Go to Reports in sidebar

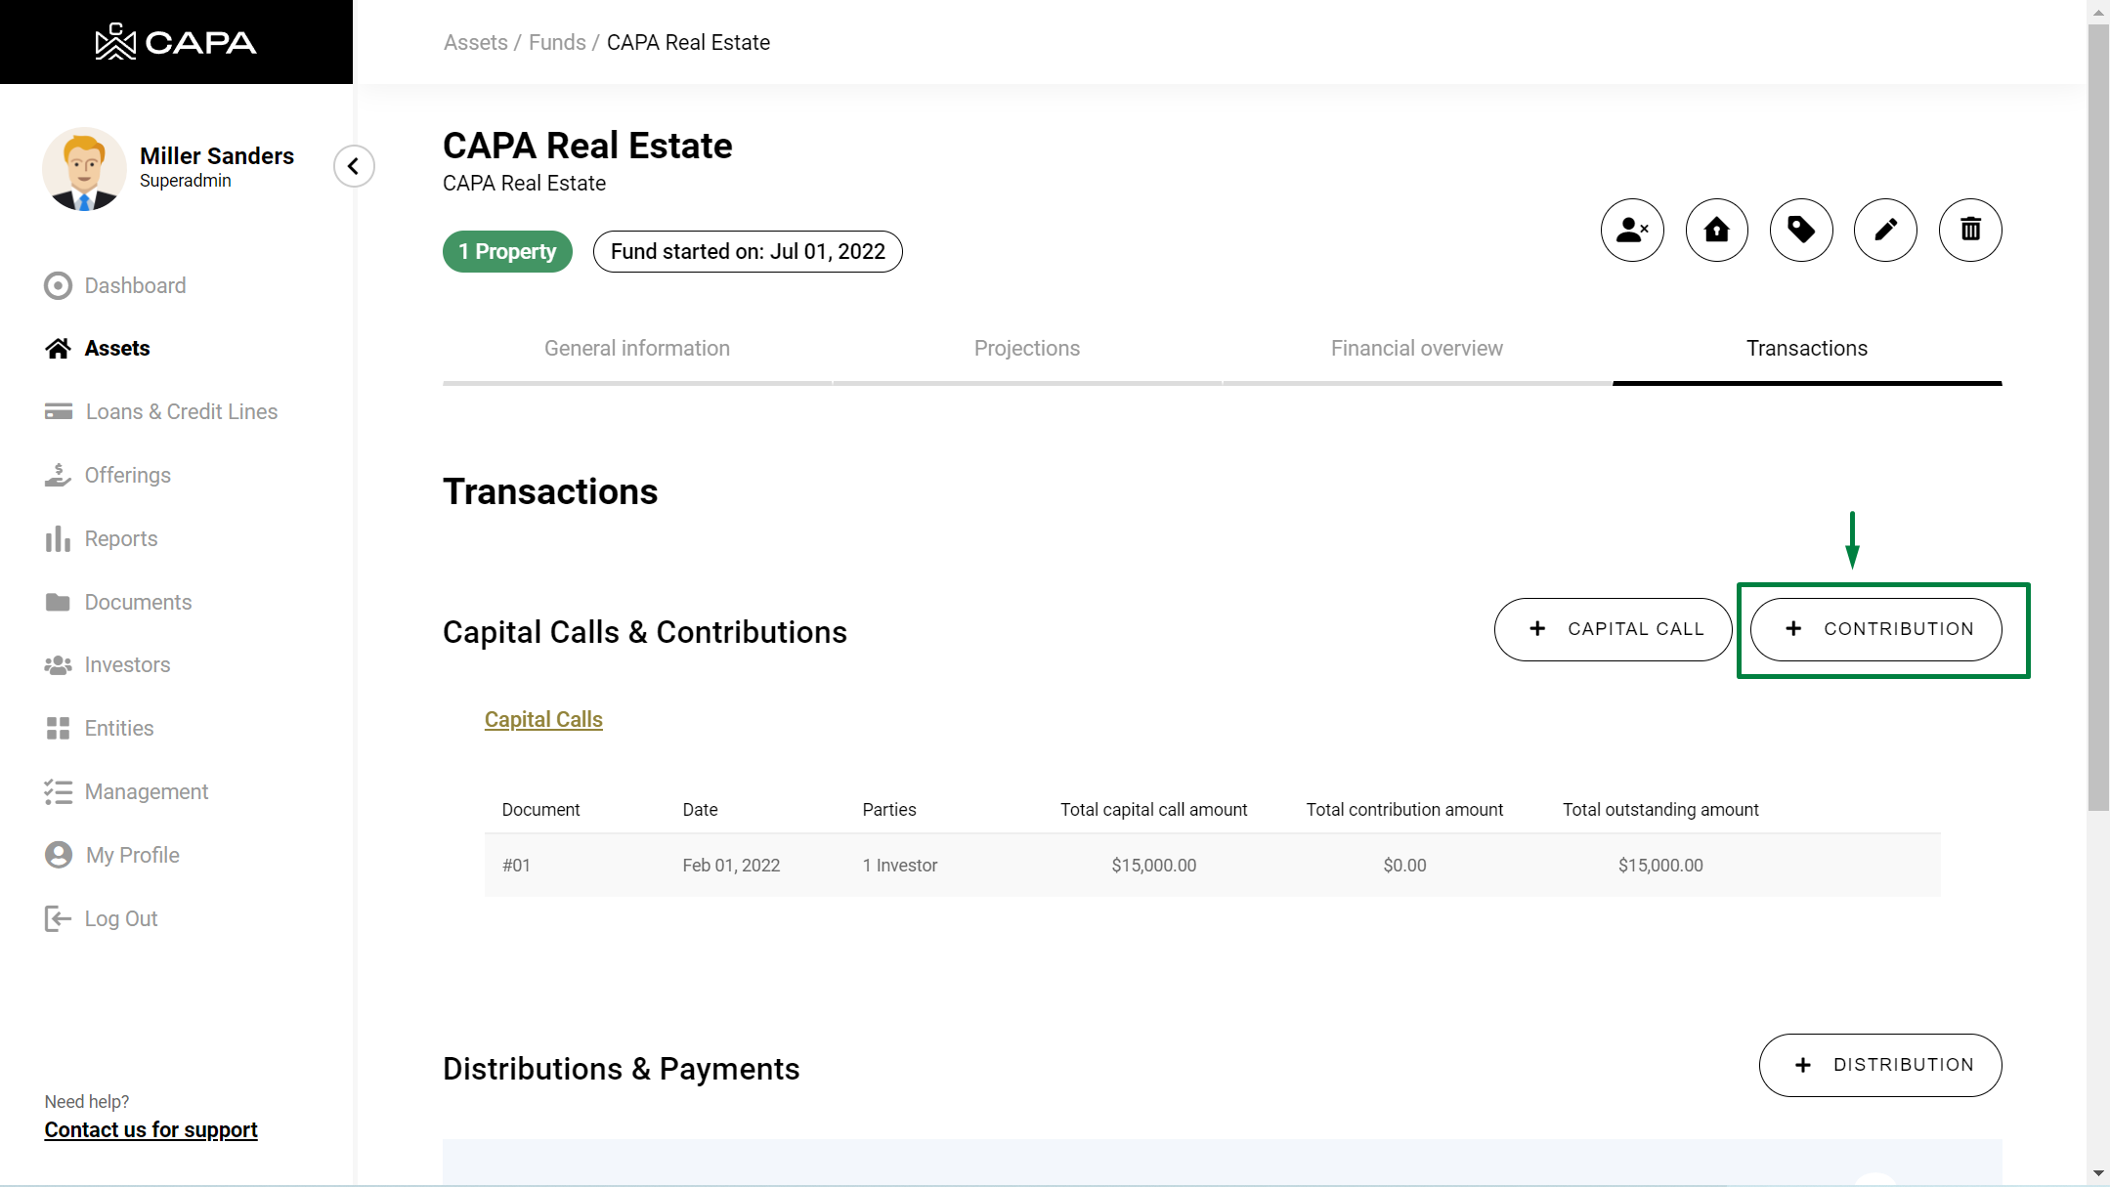pos(120,538)
